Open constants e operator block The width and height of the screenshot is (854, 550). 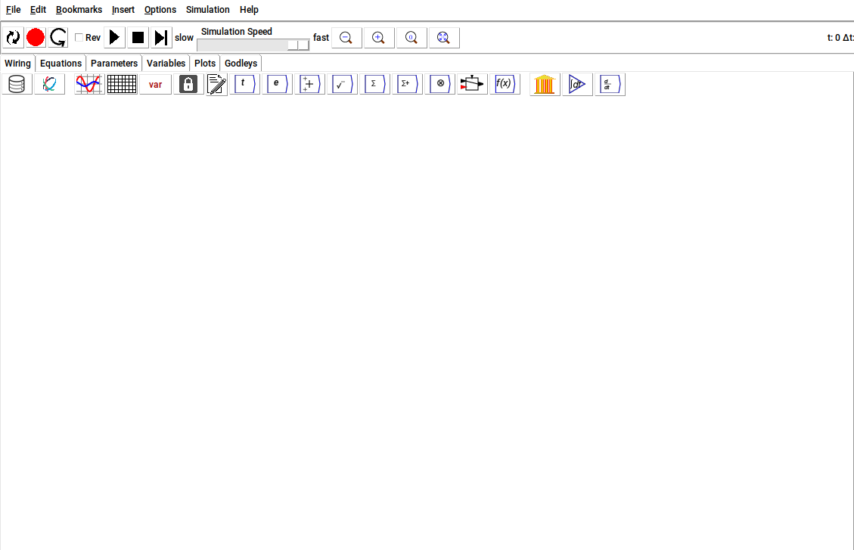[x=277, y=85]
